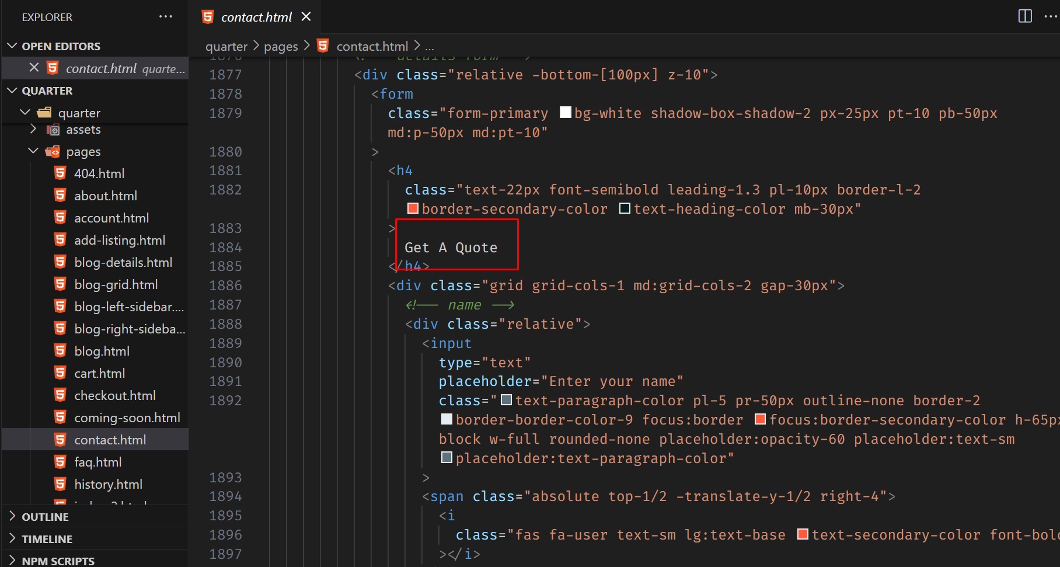Close contact.html in Open Editors list
The width and height of the screenshot is (1060, 567).
[x=34, y=68]
